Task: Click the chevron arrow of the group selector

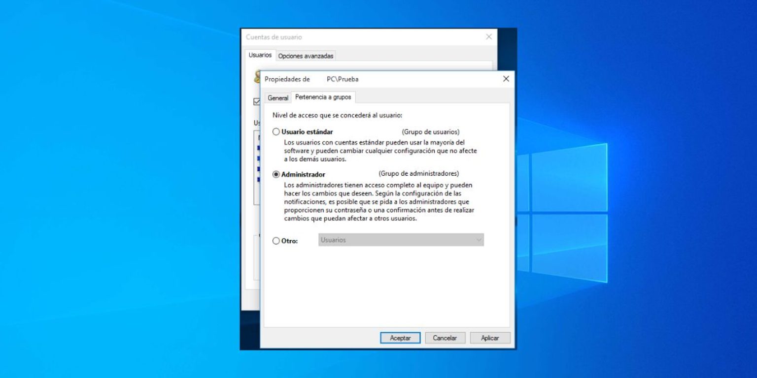Action: click(x=479, y=240)
